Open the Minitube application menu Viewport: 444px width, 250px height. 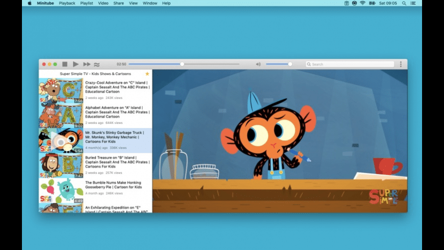pyautogui.click(x=45, y=3)
